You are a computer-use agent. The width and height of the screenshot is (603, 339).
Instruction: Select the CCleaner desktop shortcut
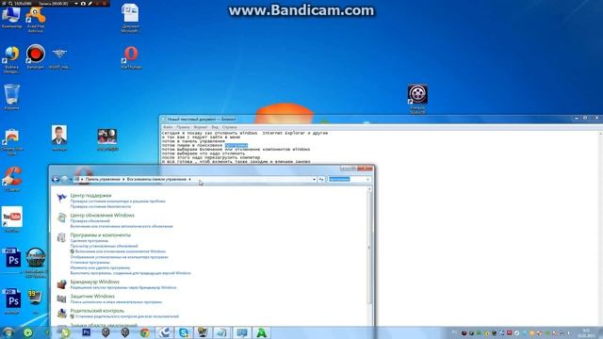click(12, 178)
